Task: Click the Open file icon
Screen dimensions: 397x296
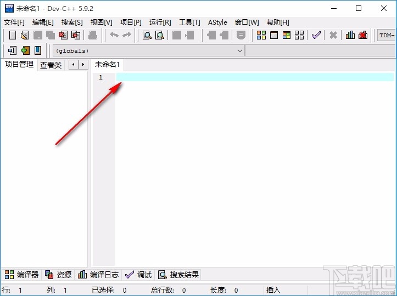Action: point(25,35)
